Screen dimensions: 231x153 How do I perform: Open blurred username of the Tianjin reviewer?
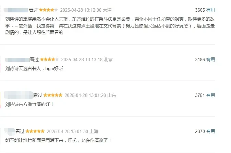(16, 10)
